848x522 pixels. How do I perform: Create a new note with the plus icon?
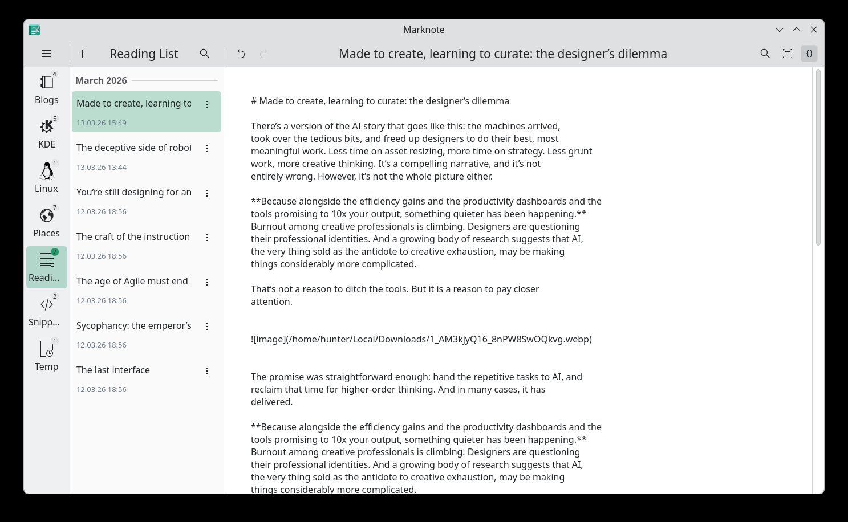point(82,54)
